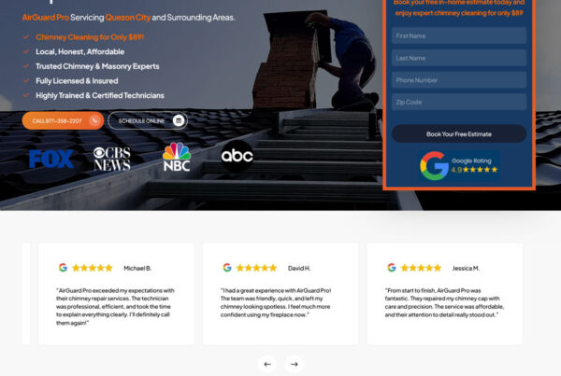This screenshot has height=376, width=561.
Task: Select the Last Name input field
Action: pos(458,58)
